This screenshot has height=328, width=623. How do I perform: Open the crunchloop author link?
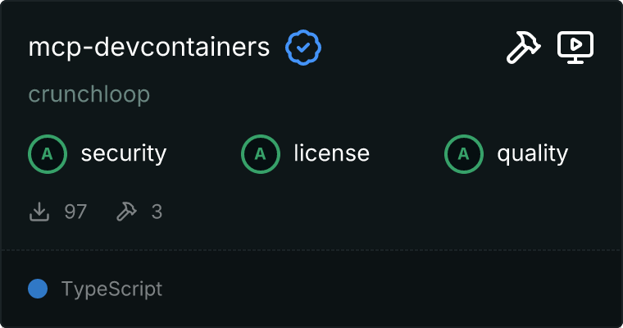point(89,94)
